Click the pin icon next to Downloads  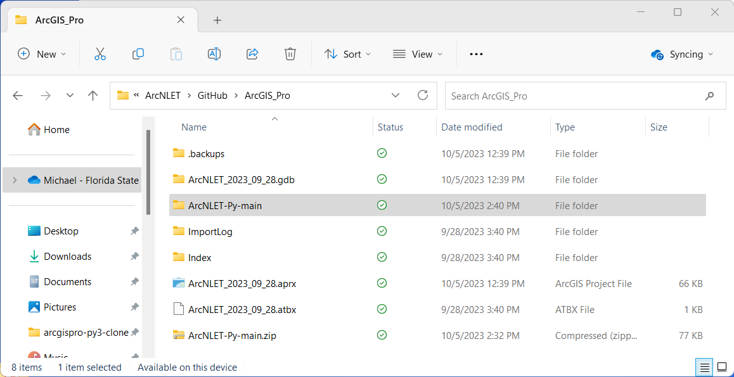click(135, 257)
